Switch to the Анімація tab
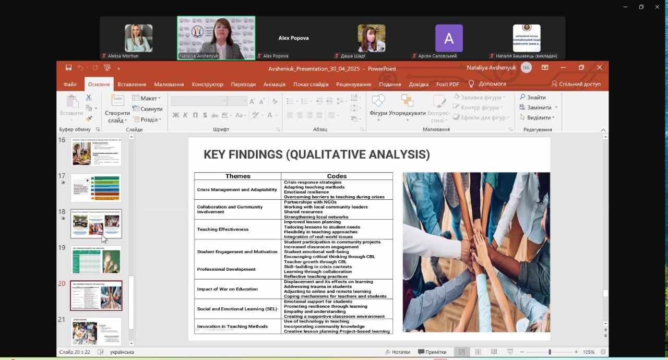668x360 pixels. (x=274, y=84)
